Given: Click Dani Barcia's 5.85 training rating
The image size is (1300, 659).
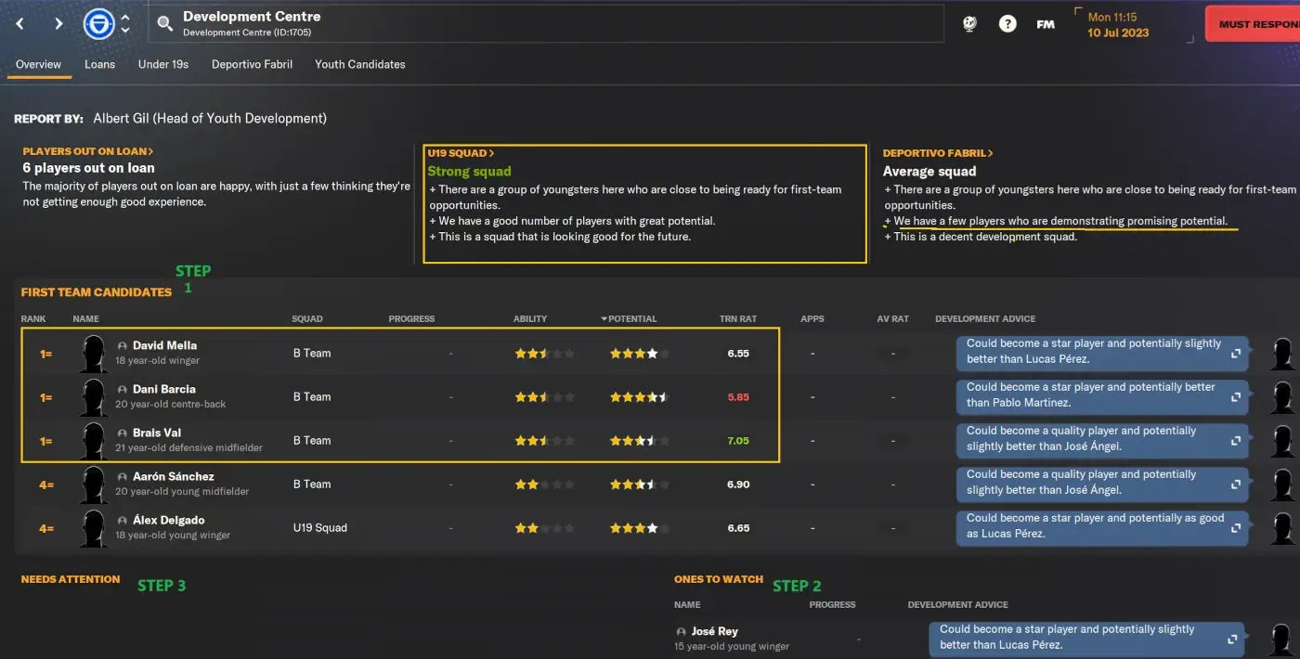Looking at the screenshot, I should point(738,397).
